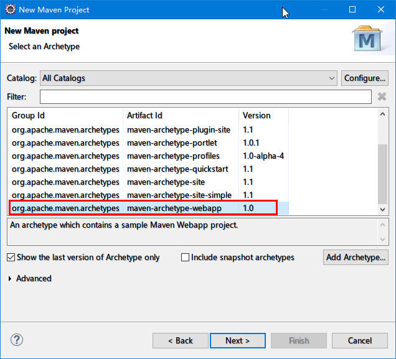Click the archetype list scrollbar thumb
Screen dimensions: 396x359
click(382, 174)
